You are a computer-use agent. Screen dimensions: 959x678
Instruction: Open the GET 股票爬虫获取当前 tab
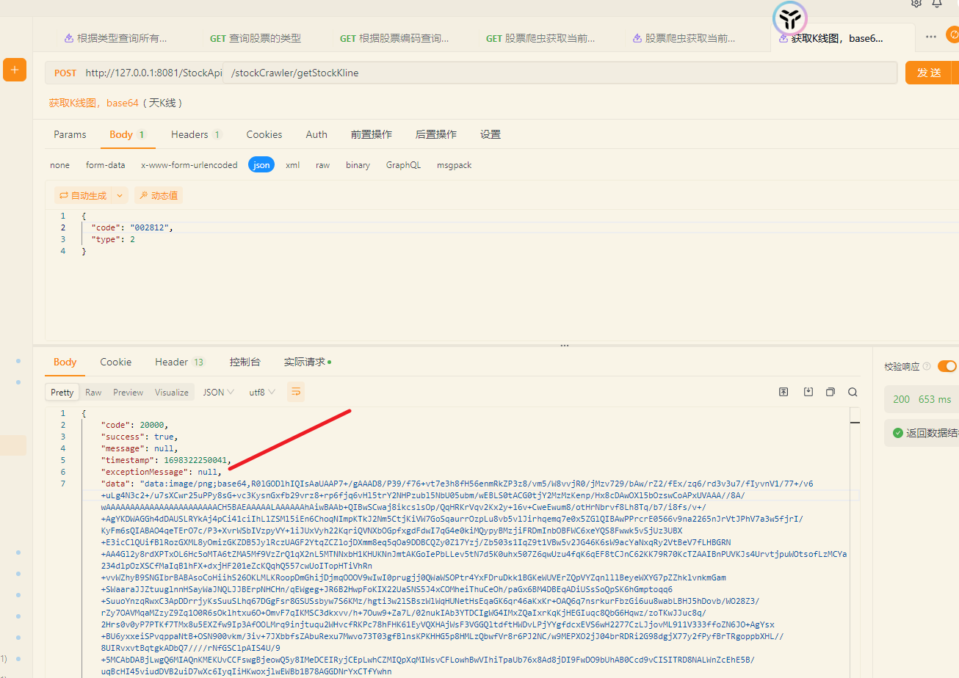click(541, 38)
